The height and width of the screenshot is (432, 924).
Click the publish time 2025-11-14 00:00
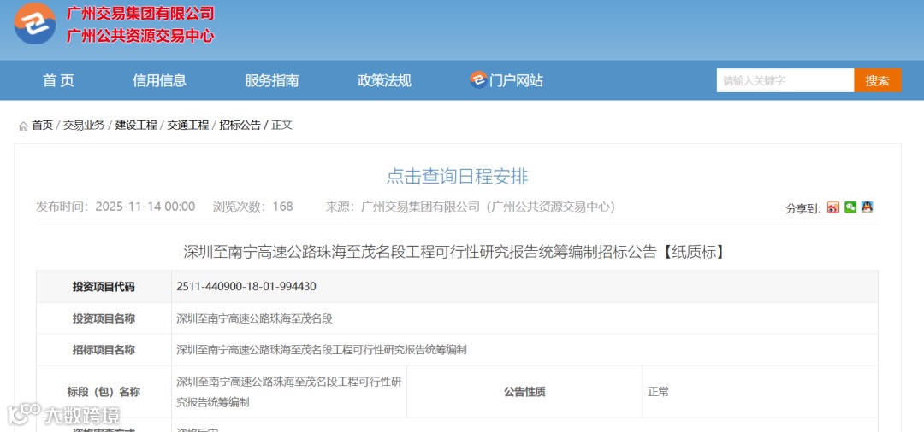tap(115, 207)
